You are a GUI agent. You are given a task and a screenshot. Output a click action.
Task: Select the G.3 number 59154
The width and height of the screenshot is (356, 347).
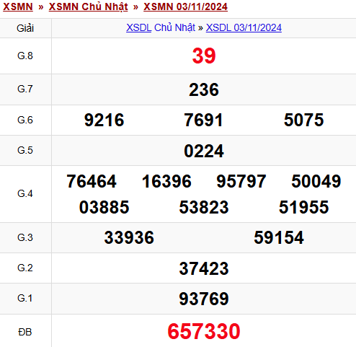tap(279, 237)
